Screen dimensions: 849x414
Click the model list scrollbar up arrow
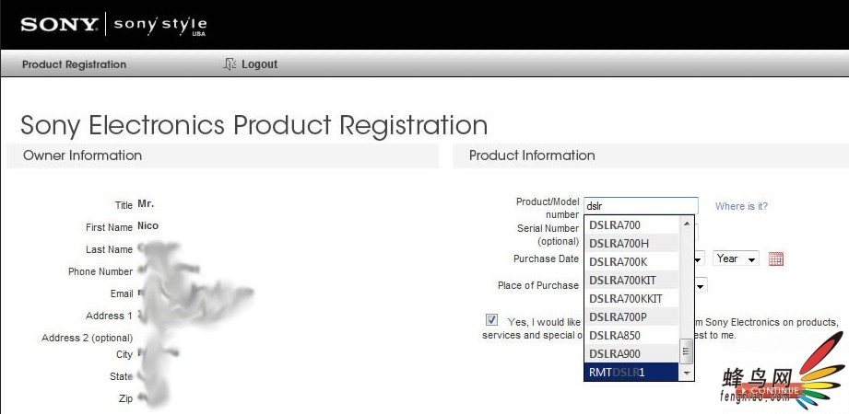coord(687,224)
